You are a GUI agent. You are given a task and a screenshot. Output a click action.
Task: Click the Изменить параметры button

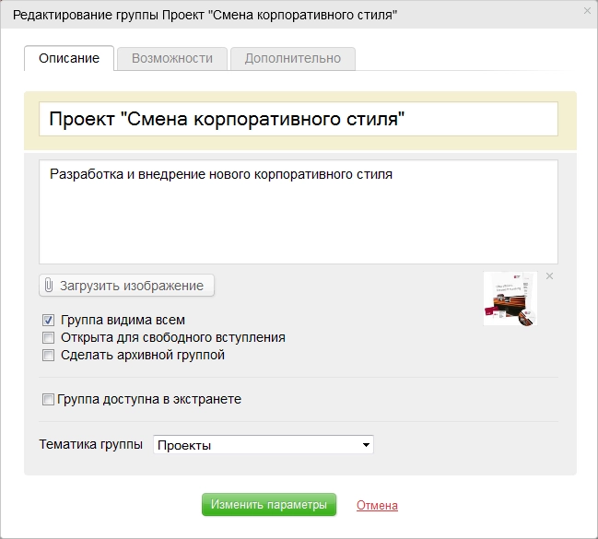(269, 505)
